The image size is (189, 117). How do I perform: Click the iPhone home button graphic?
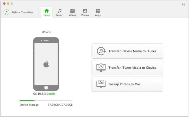click(46, 88)
